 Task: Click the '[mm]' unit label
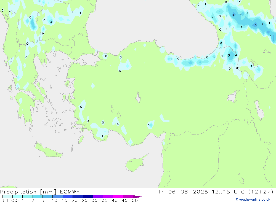click(48, 192)
